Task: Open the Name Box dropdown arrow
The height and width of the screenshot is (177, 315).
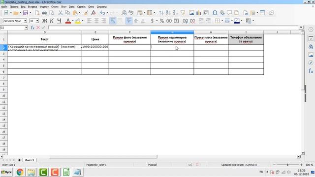Action: [x=26, y=28]
